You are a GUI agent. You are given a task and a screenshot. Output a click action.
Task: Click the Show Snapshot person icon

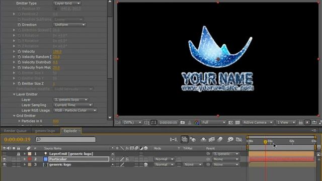click(190, 123)
